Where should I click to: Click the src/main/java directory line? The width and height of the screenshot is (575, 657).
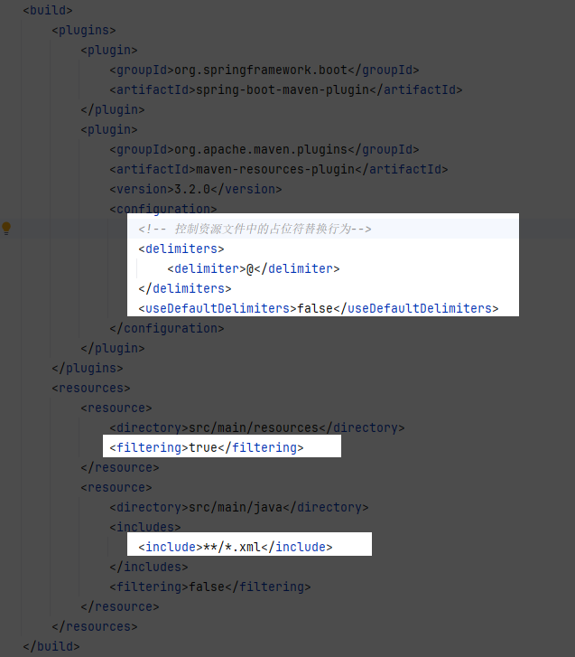pos(239,507)
